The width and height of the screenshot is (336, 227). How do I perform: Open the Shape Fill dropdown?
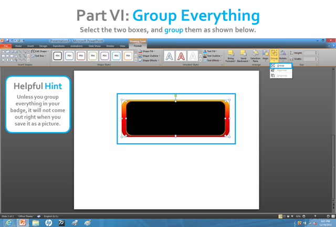pos(147,51)
